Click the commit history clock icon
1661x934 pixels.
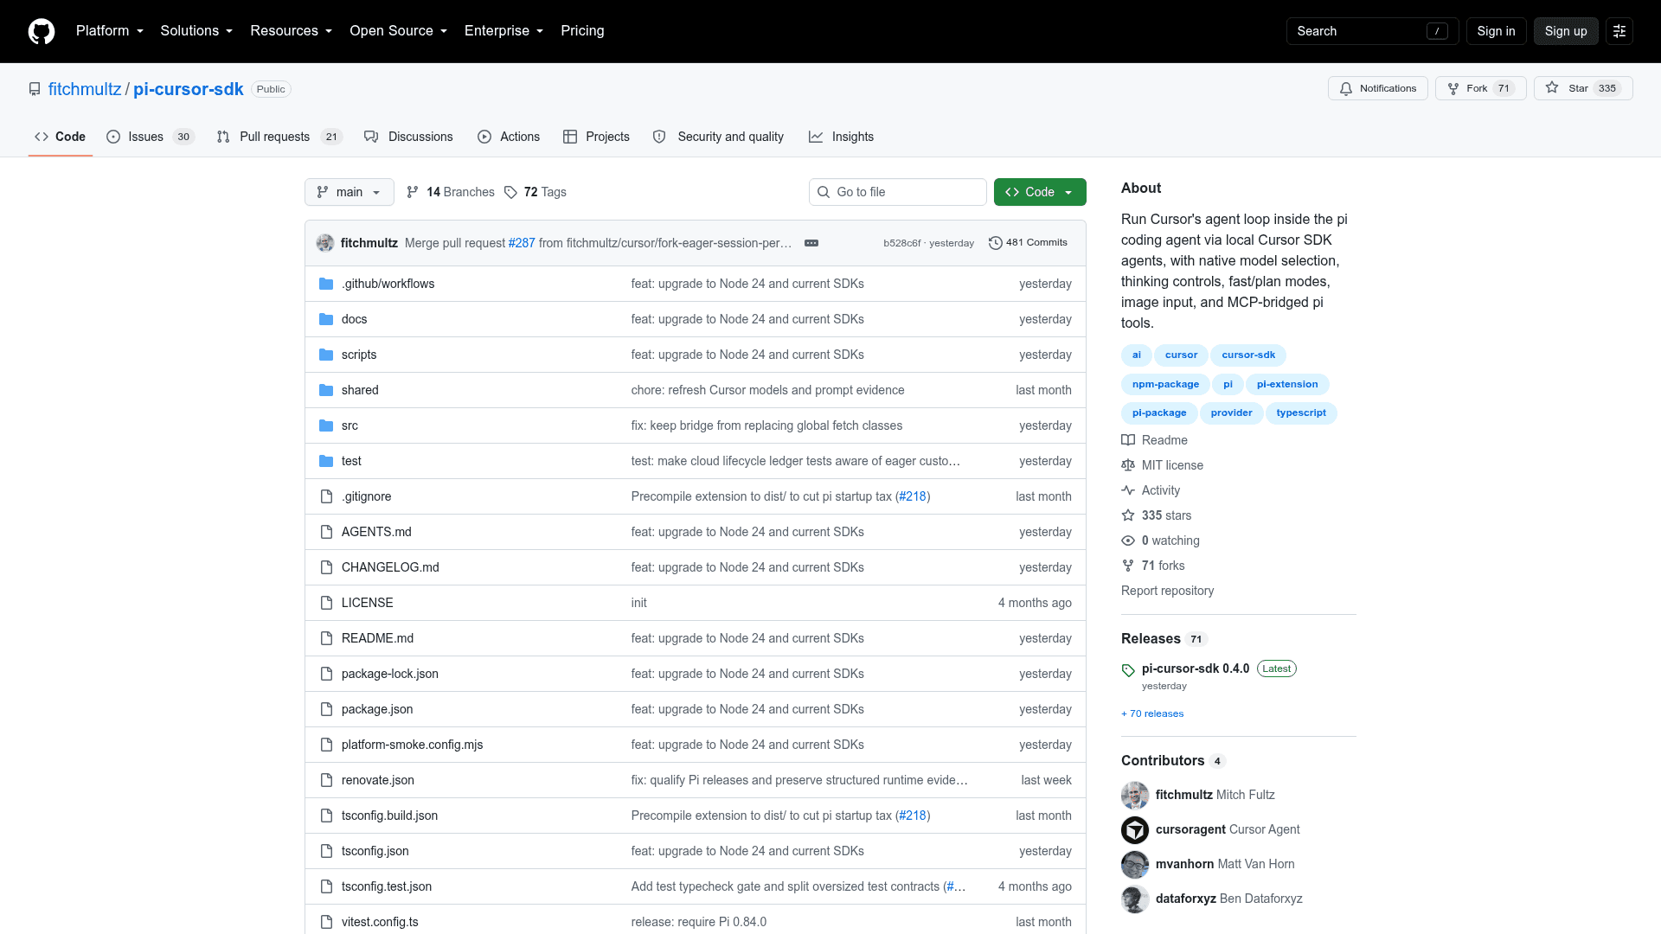pyautogui.click(x=996, y=243)
